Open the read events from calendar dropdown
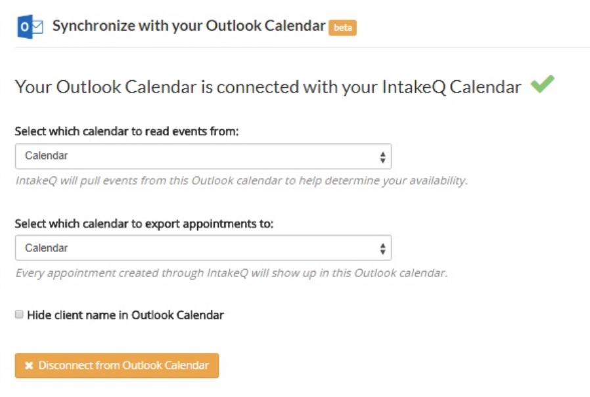The height and width of the screenshot is (397, 590). 203,156
